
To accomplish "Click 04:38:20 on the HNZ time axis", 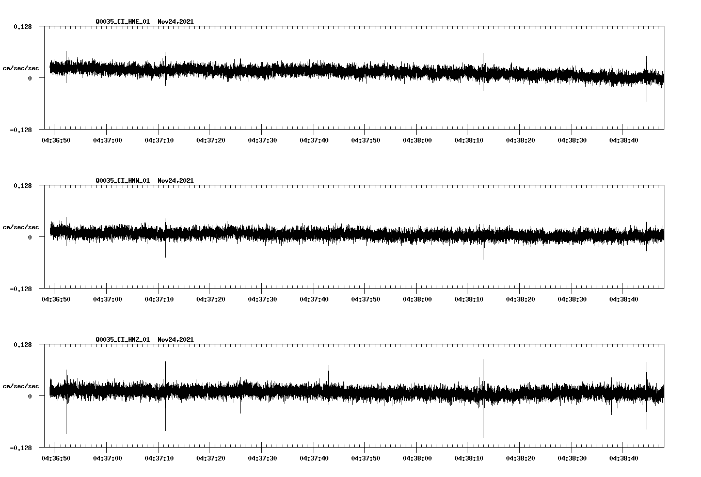I will pyautogui.click(x=520, y=458).
